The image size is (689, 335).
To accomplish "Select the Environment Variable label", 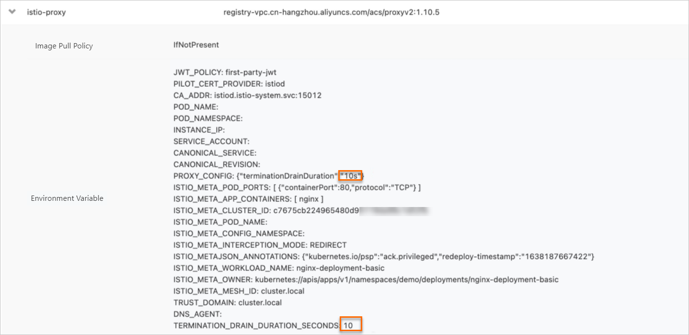I will tap(67, 198).
